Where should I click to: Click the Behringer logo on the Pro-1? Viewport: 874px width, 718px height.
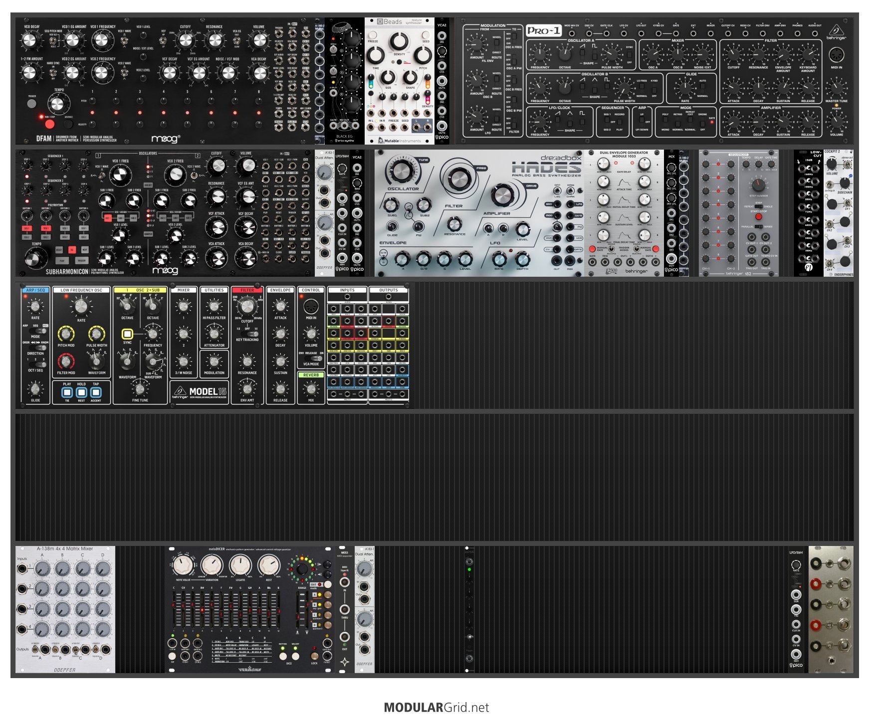pos(836,31)
